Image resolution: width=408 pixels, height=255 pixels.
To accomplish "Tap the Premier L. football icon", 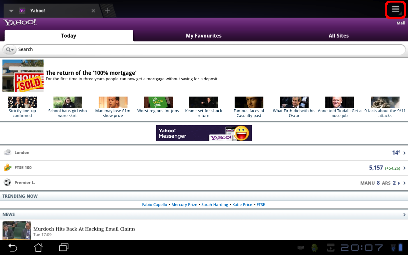I will (x=7, y=183).
